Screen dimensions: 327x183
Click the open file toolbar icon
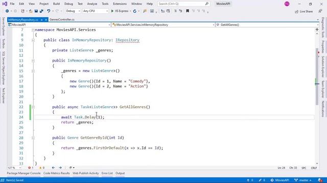31,11
